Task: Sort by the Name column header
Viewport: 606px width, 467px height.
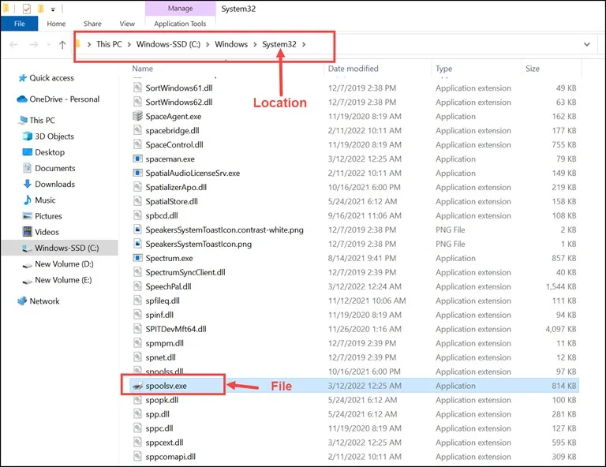Action: (143, 69)
